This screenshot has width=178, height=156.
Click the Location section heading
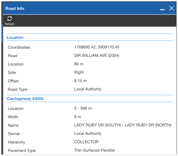click(15, 37)
